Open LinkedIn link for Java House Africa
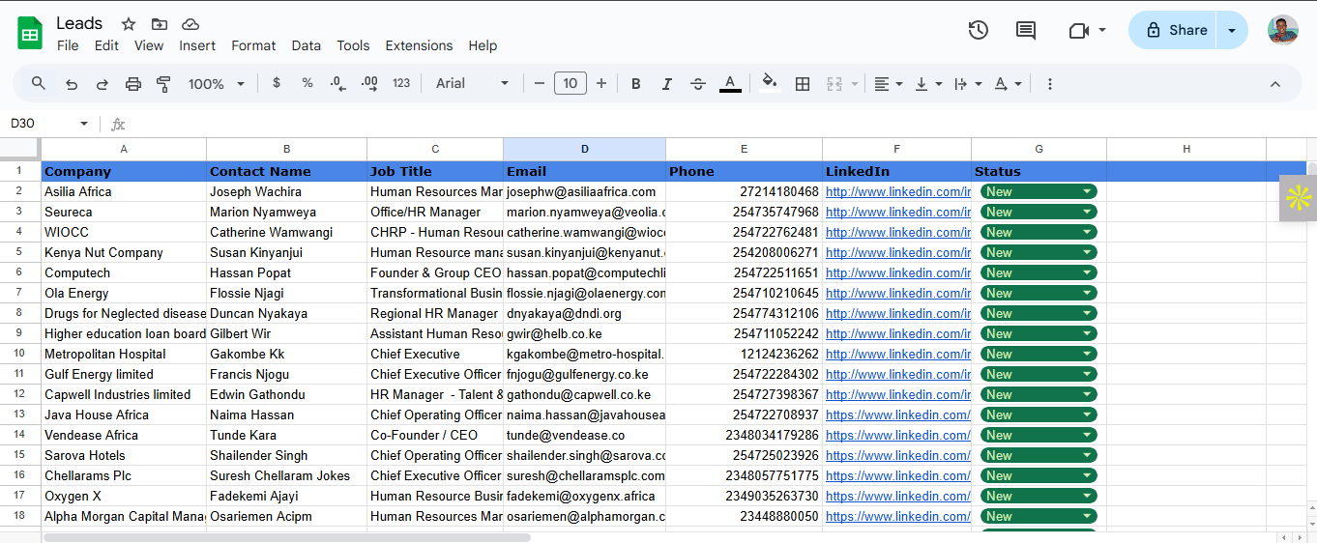1317x543 pixels. click(897, 414)
